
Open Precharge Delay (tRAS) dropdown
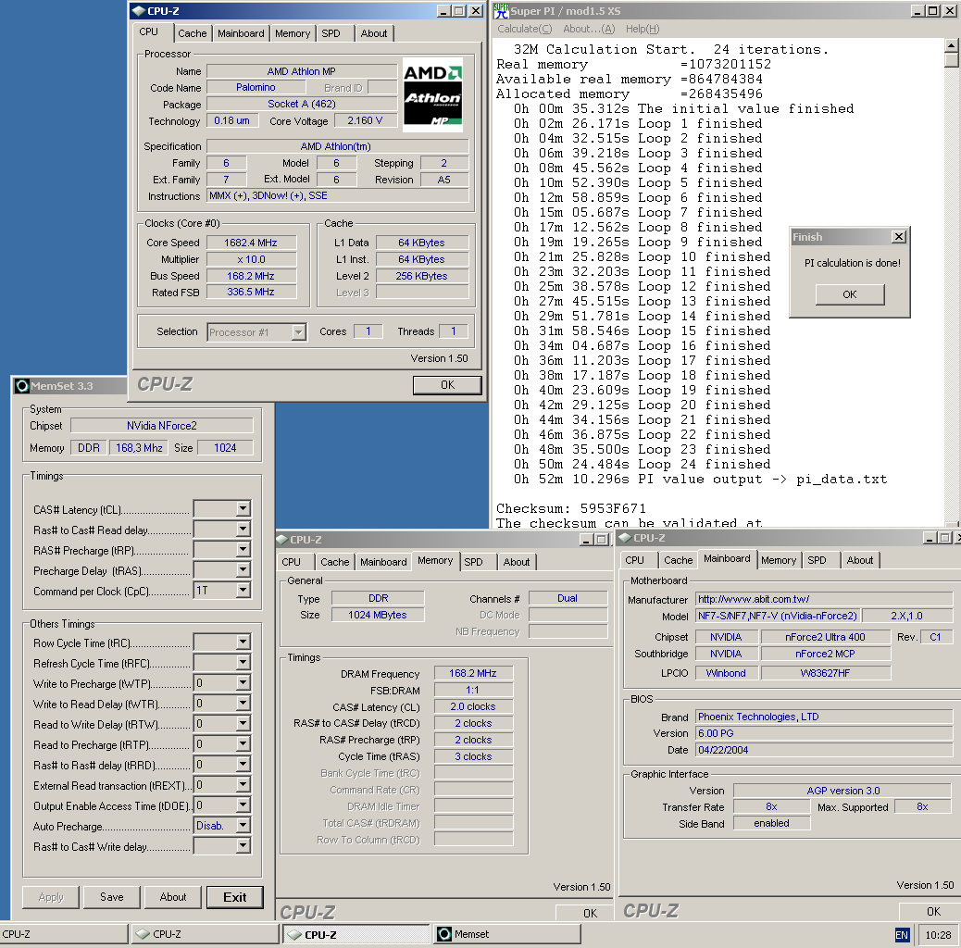coord(243,570)
